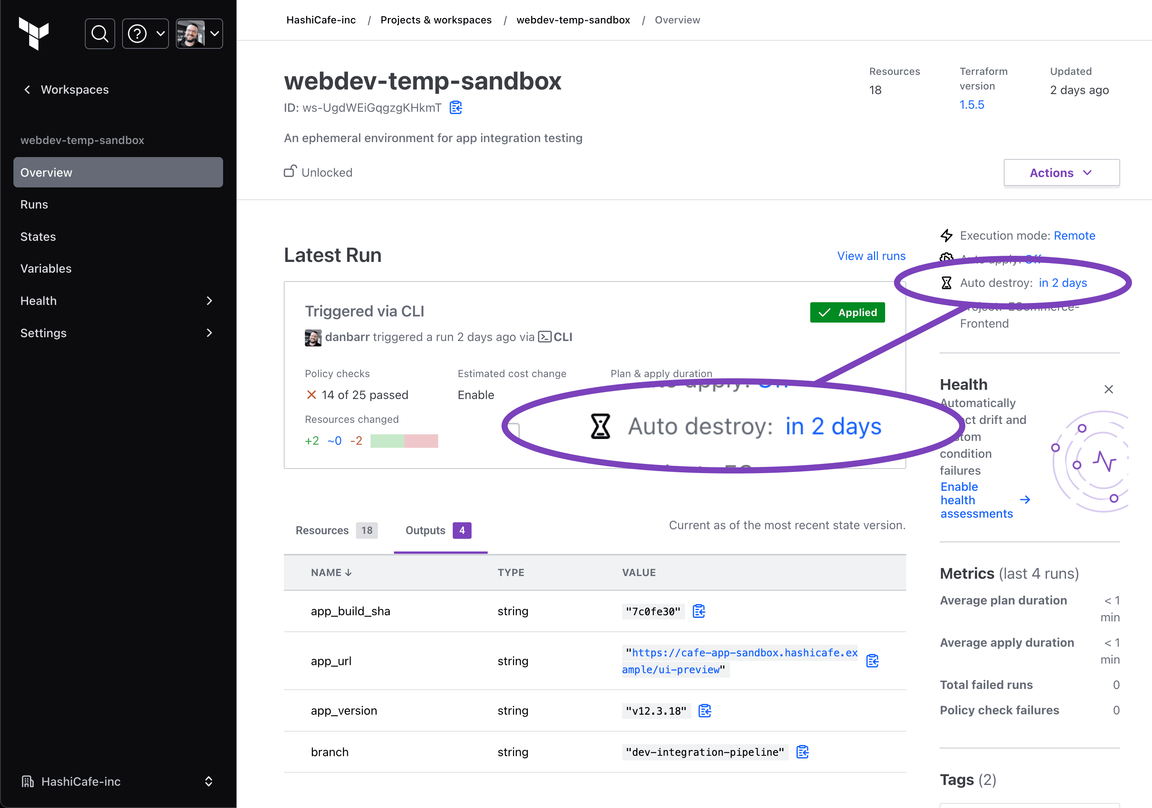The image size is (1152, 808).
Task: Open the user avatar account menu
Action: 199,34
